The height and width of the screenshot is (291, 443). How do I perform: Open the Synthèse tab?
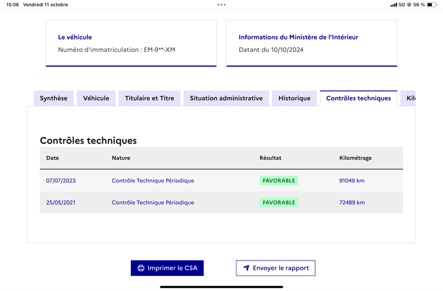(x=54, y=98)
